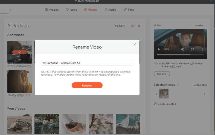Switch to grid view layout
215x135 pixels.
pos(132,26)
